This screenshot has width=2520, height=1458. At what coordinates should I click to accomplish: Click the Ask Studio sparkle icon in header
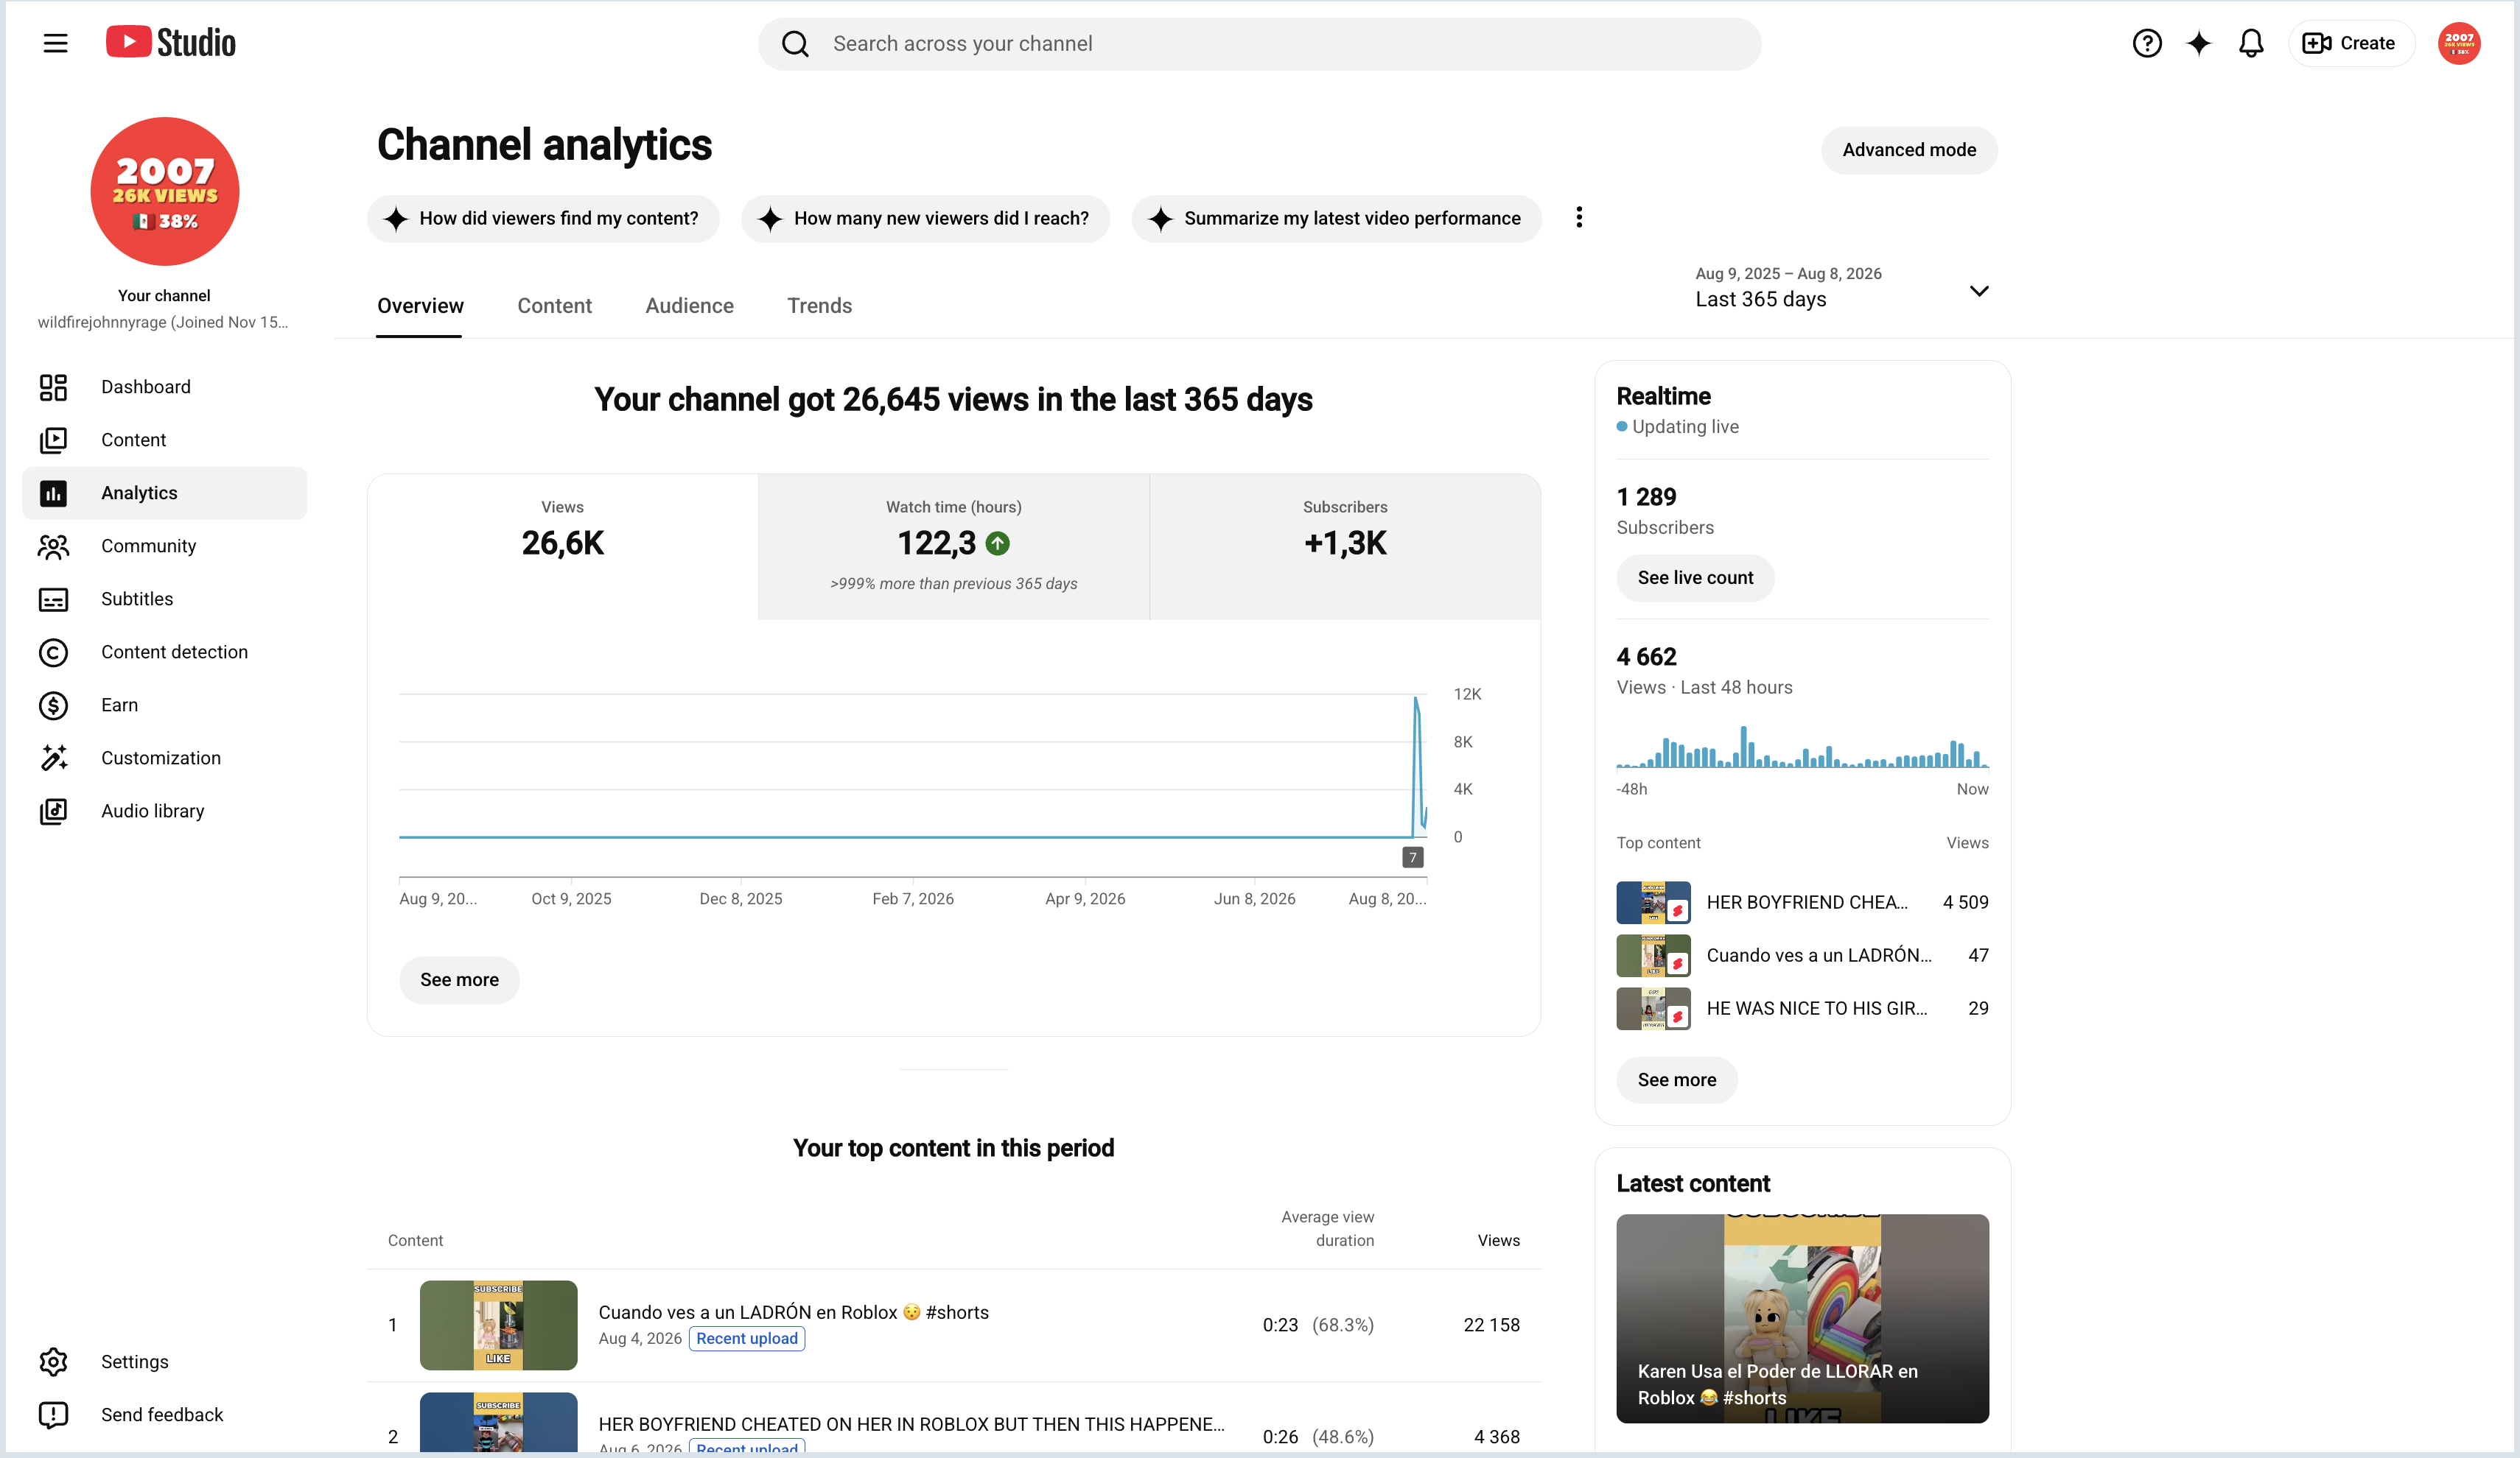coord(2198,43)
